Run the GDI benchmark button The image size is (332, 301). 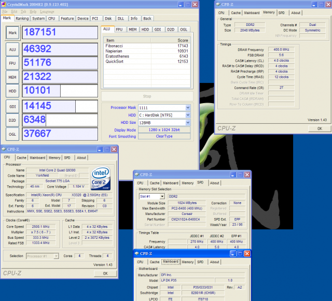pos(12,107)
